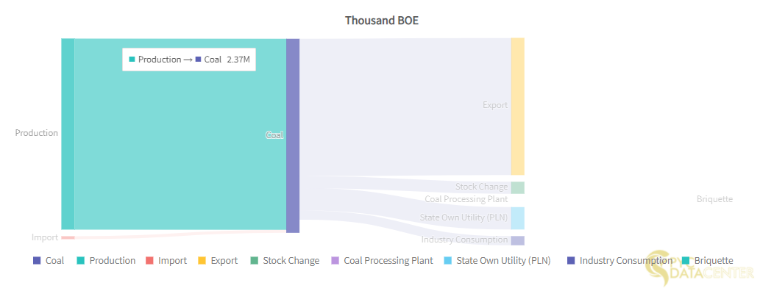This screenshot has height=291, width=760.
Task: Click the Coal Processing Plant legend label
Action: point(388,261)
